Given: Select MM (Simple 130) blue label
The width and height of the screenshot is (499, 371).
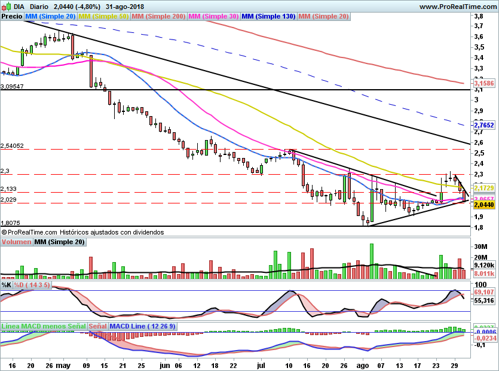Looking at the screenshot, I should click(268, 16).
